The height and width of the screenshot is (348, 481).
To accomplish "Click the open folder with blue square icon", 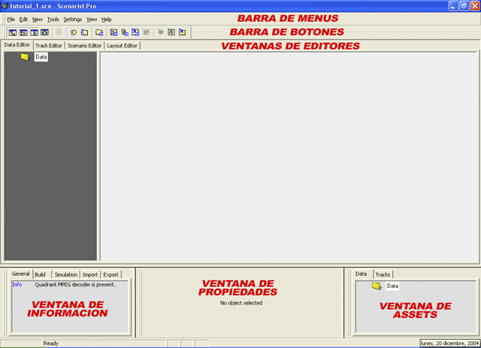I will click(99, 32).
